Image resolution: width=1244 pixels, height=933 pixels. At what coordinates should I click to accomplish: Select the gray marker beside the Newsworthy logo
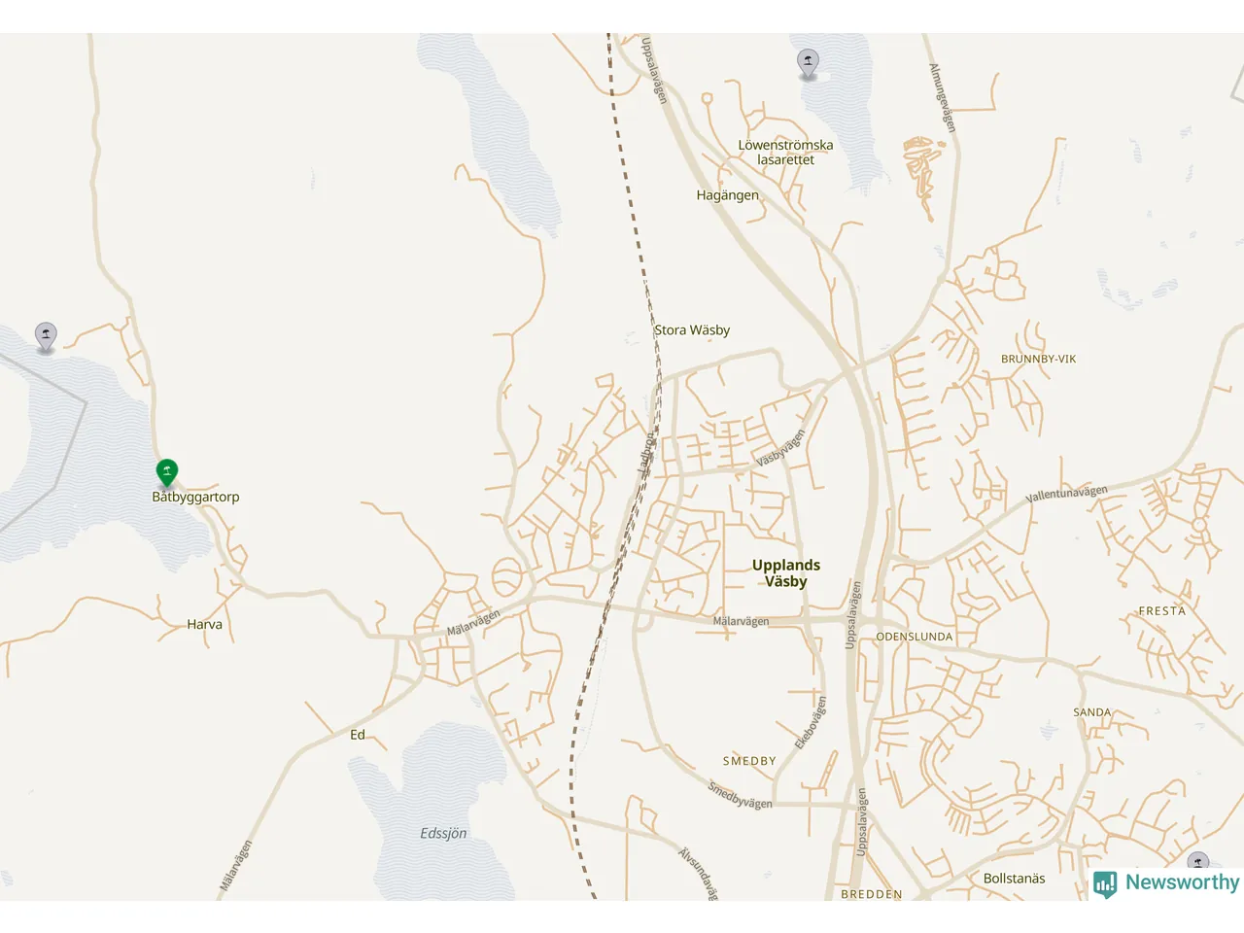pyautogui.click(x=1198, y=861)
